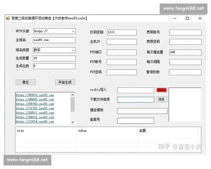
Task: Click the 宽带密码 input field
Action: click(x=185, y=42)
